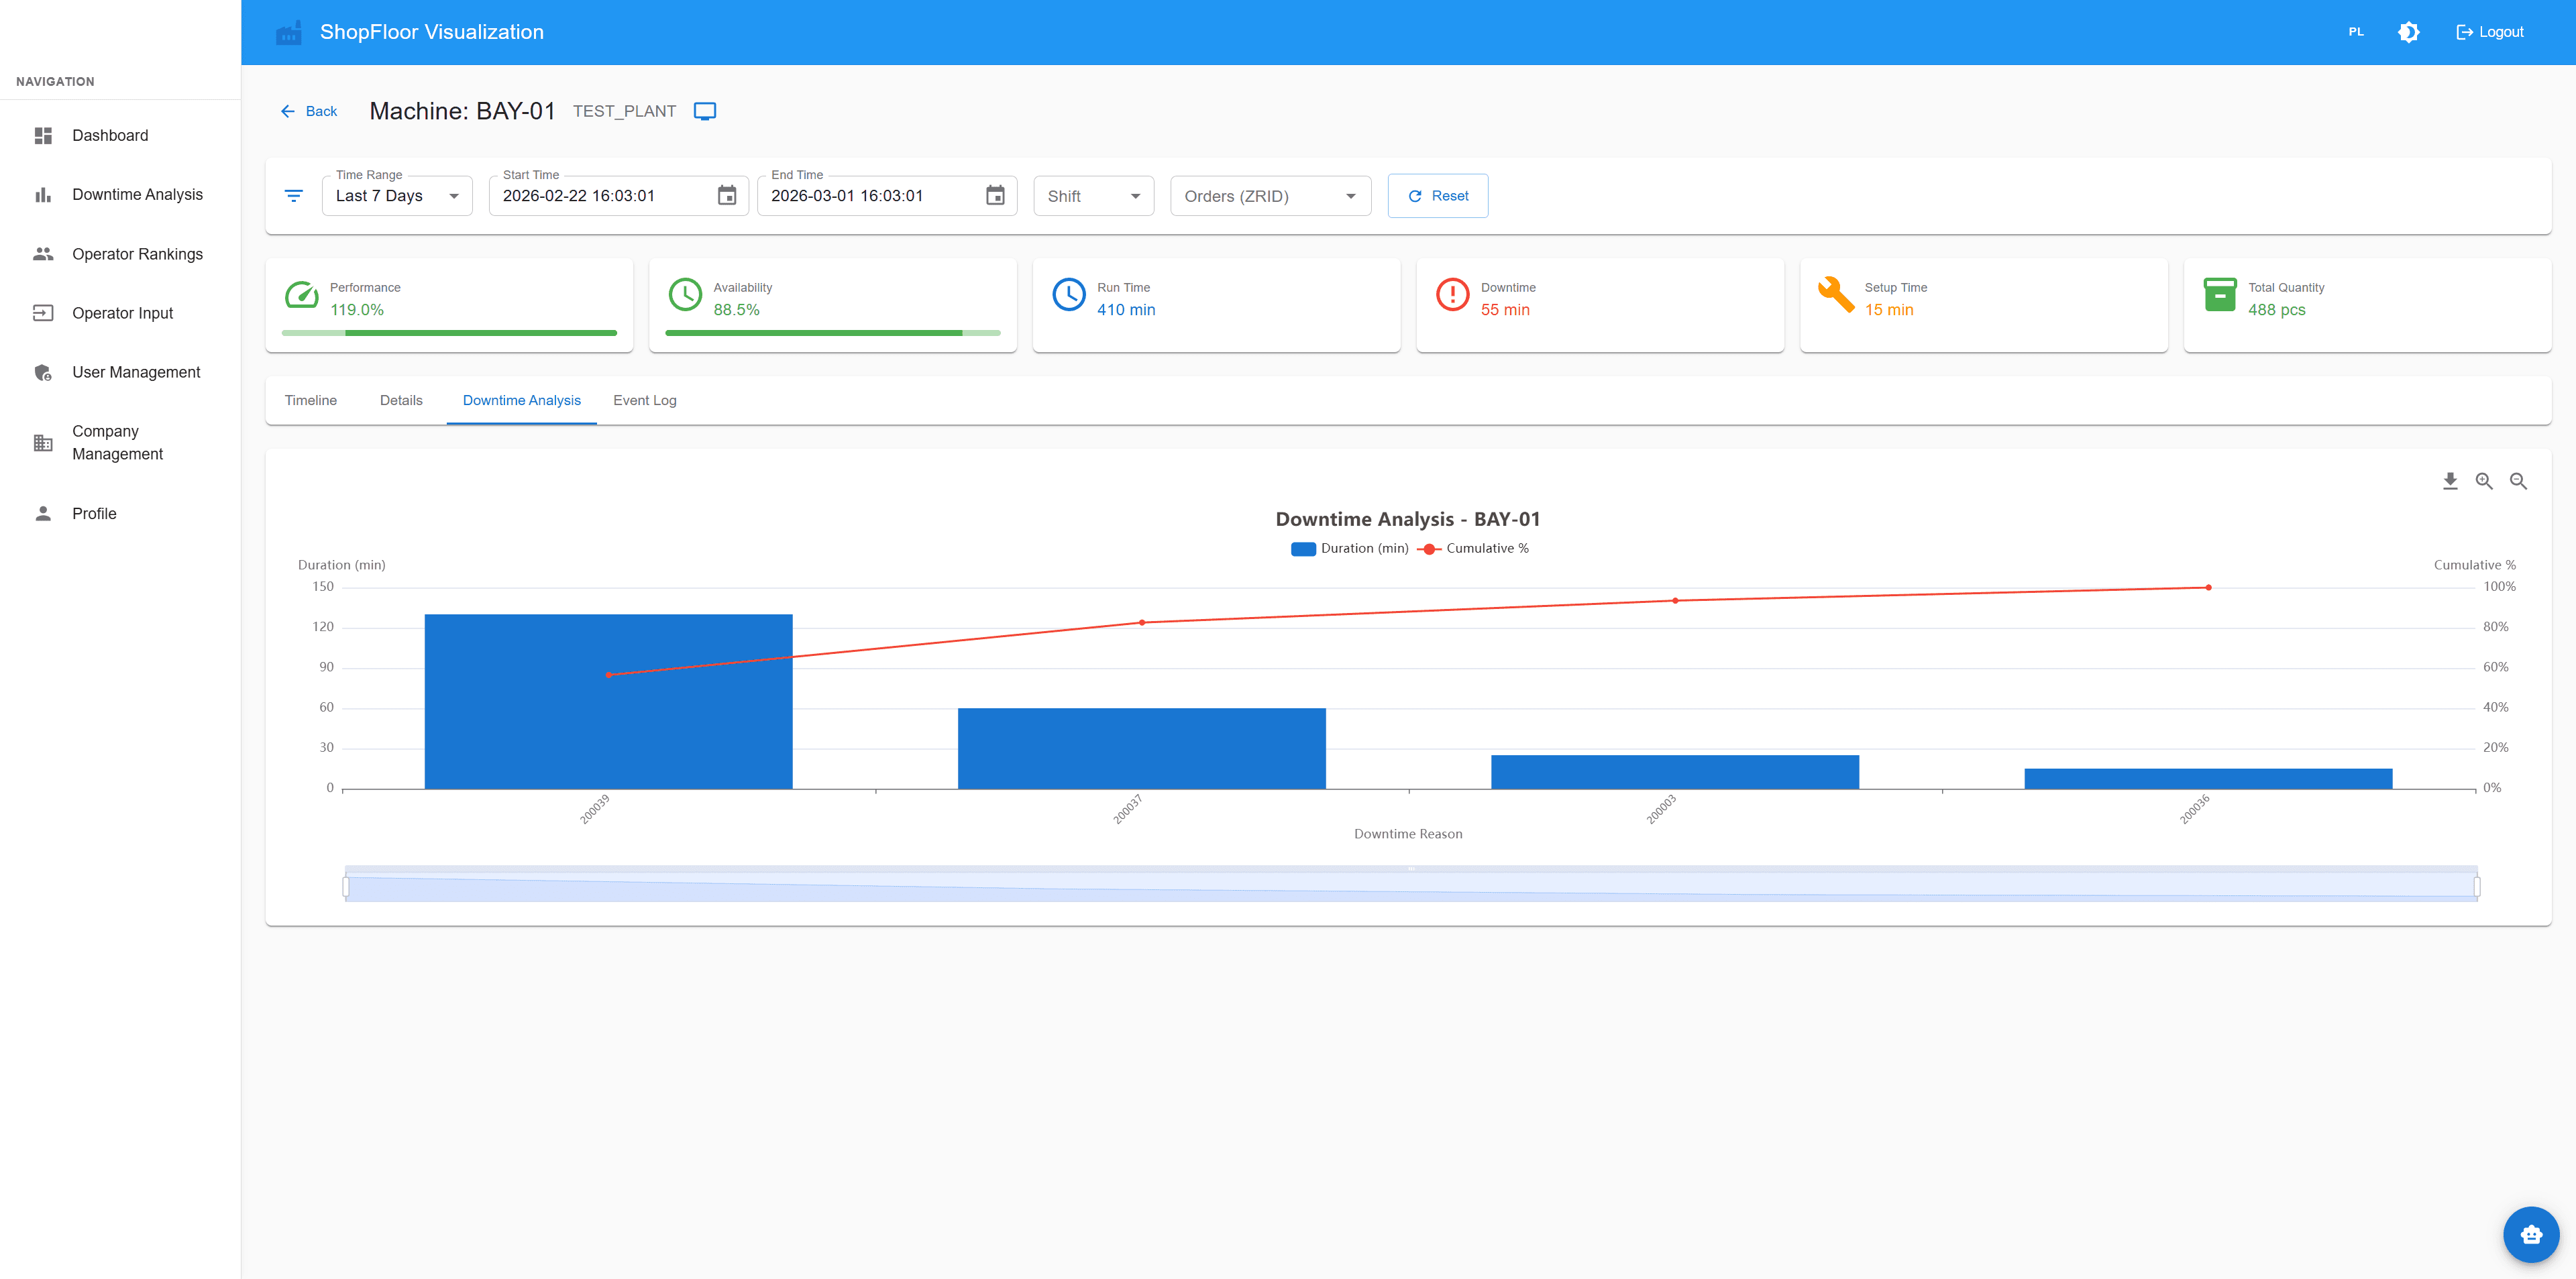The image size is (2576, 1279).
Task: Click the Run Time clock icon
Action: (x=1069, y=295)
